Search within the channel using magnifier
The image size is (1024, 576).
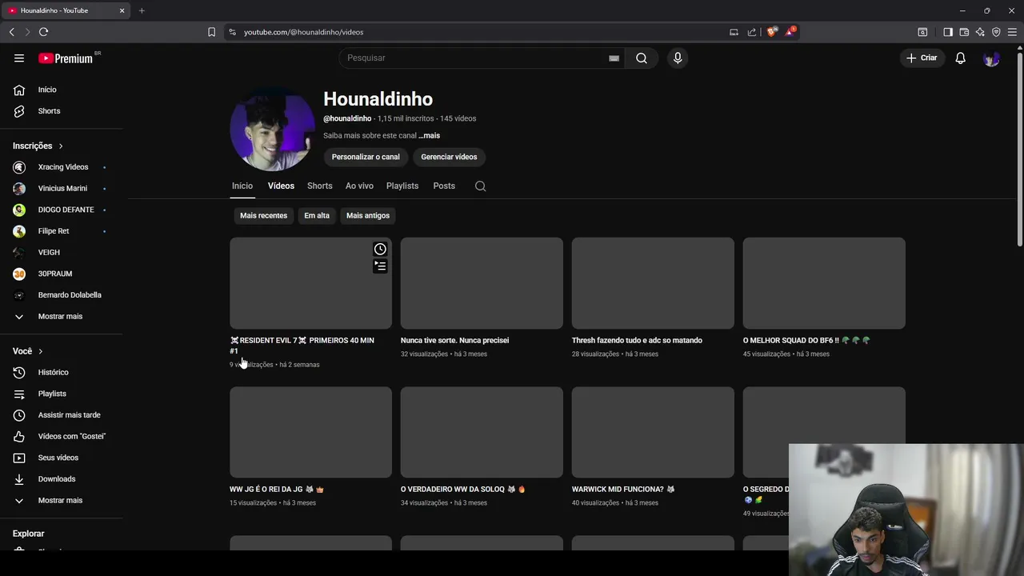[480, 186]
